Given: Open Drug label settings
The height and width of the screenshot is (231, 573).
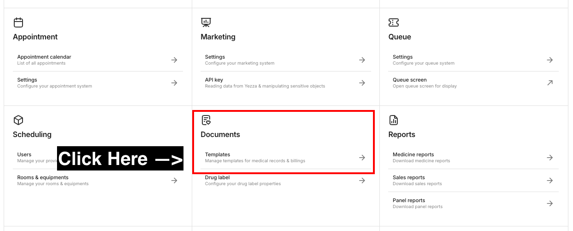Looking at the screenshot, I should point(286,181).
